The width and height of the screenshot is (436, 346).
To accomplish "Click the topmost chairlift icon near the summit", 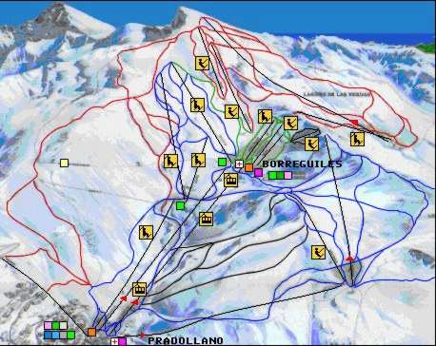I will coord(202,63).
